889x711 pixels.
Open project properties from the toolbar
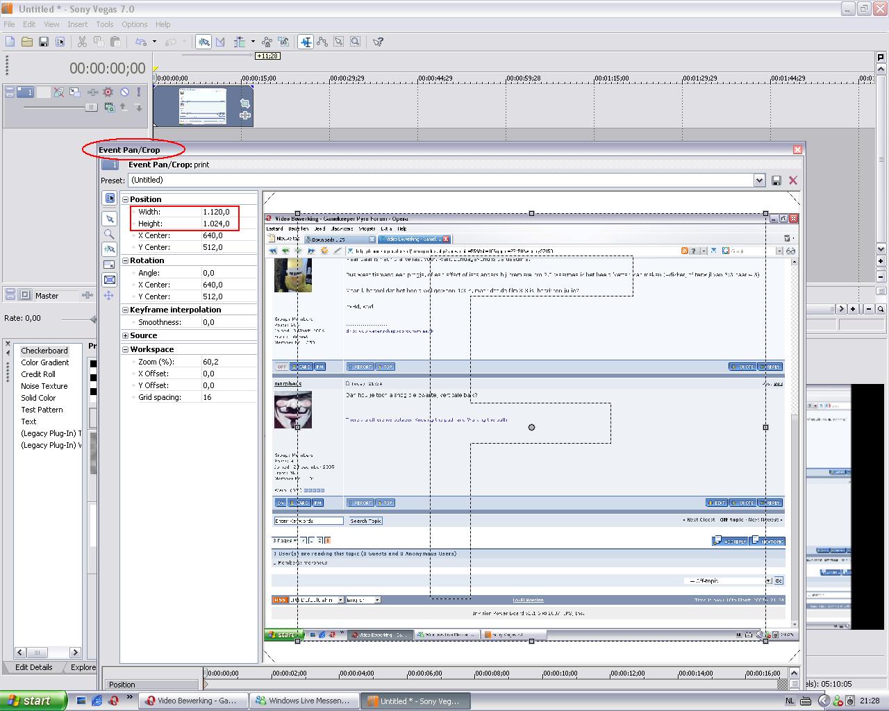60,42
